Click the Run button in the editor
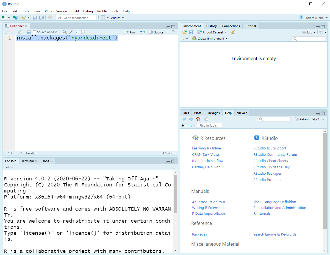This screenshot has height=255, width=330. tap(129, 32)
